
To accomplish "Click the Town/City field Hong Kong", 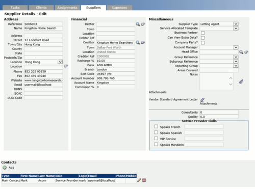I will 43,44.
